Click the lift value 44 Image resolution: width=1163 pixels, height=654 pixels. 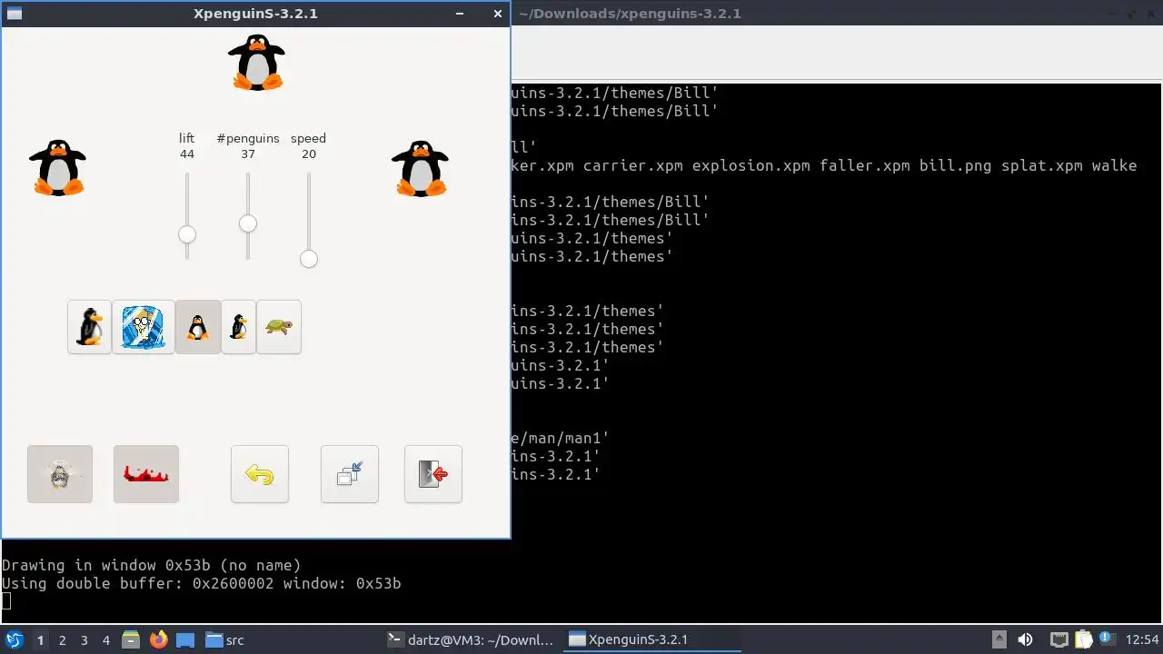pyautogui.click(x=187, y=154)
